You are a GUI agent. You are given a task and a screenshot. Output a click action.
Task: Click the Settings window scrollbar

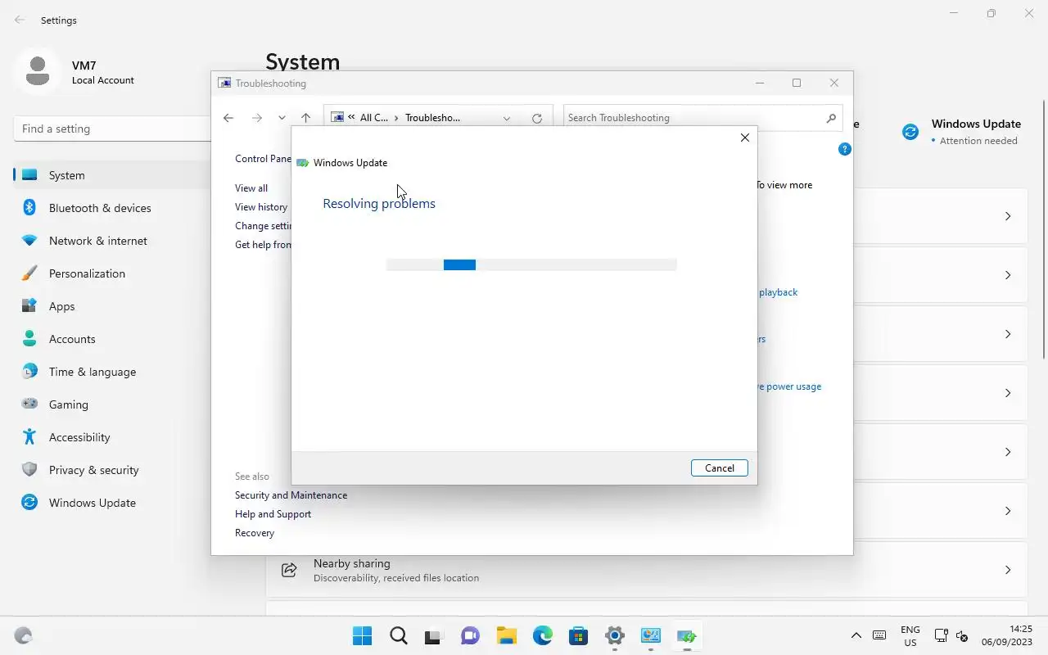click(1044, 229)
